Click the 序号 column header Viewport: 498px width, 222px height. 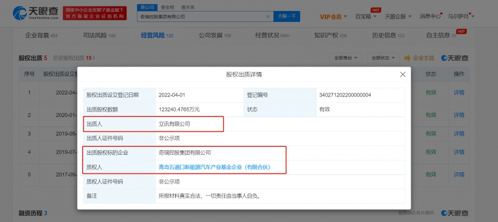click(x=29, y=74)
